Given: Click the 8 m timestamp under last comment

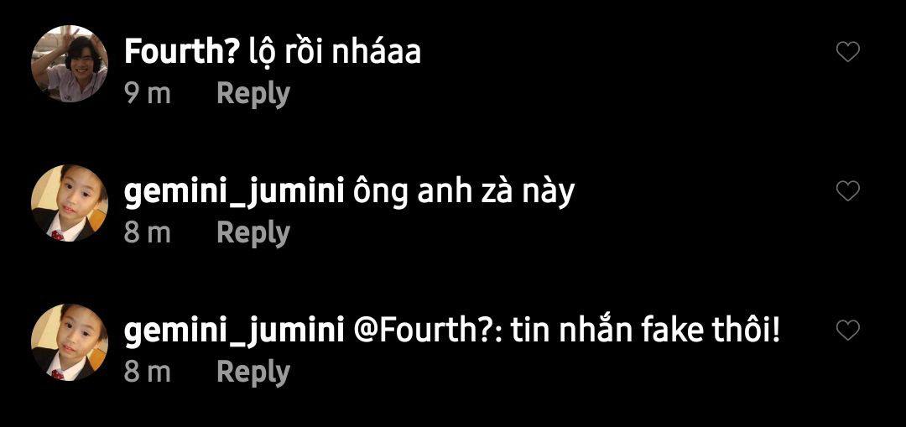Looking at the screenshot, I should coord(148,372).
